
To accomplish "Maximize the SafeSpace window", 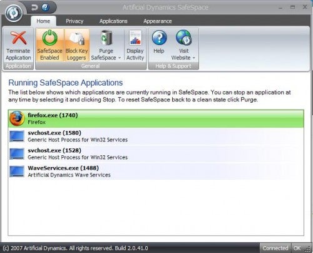I will pos(293,8).
